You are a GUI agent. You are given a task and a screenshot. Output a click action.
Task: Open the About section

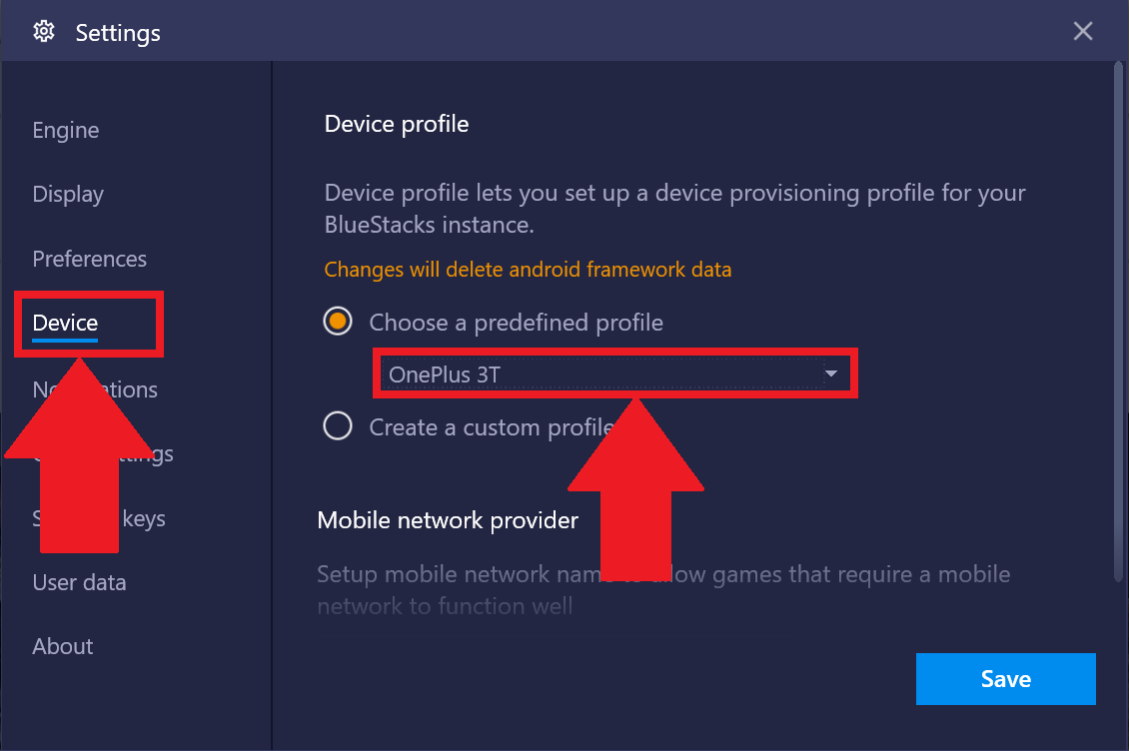63,646
